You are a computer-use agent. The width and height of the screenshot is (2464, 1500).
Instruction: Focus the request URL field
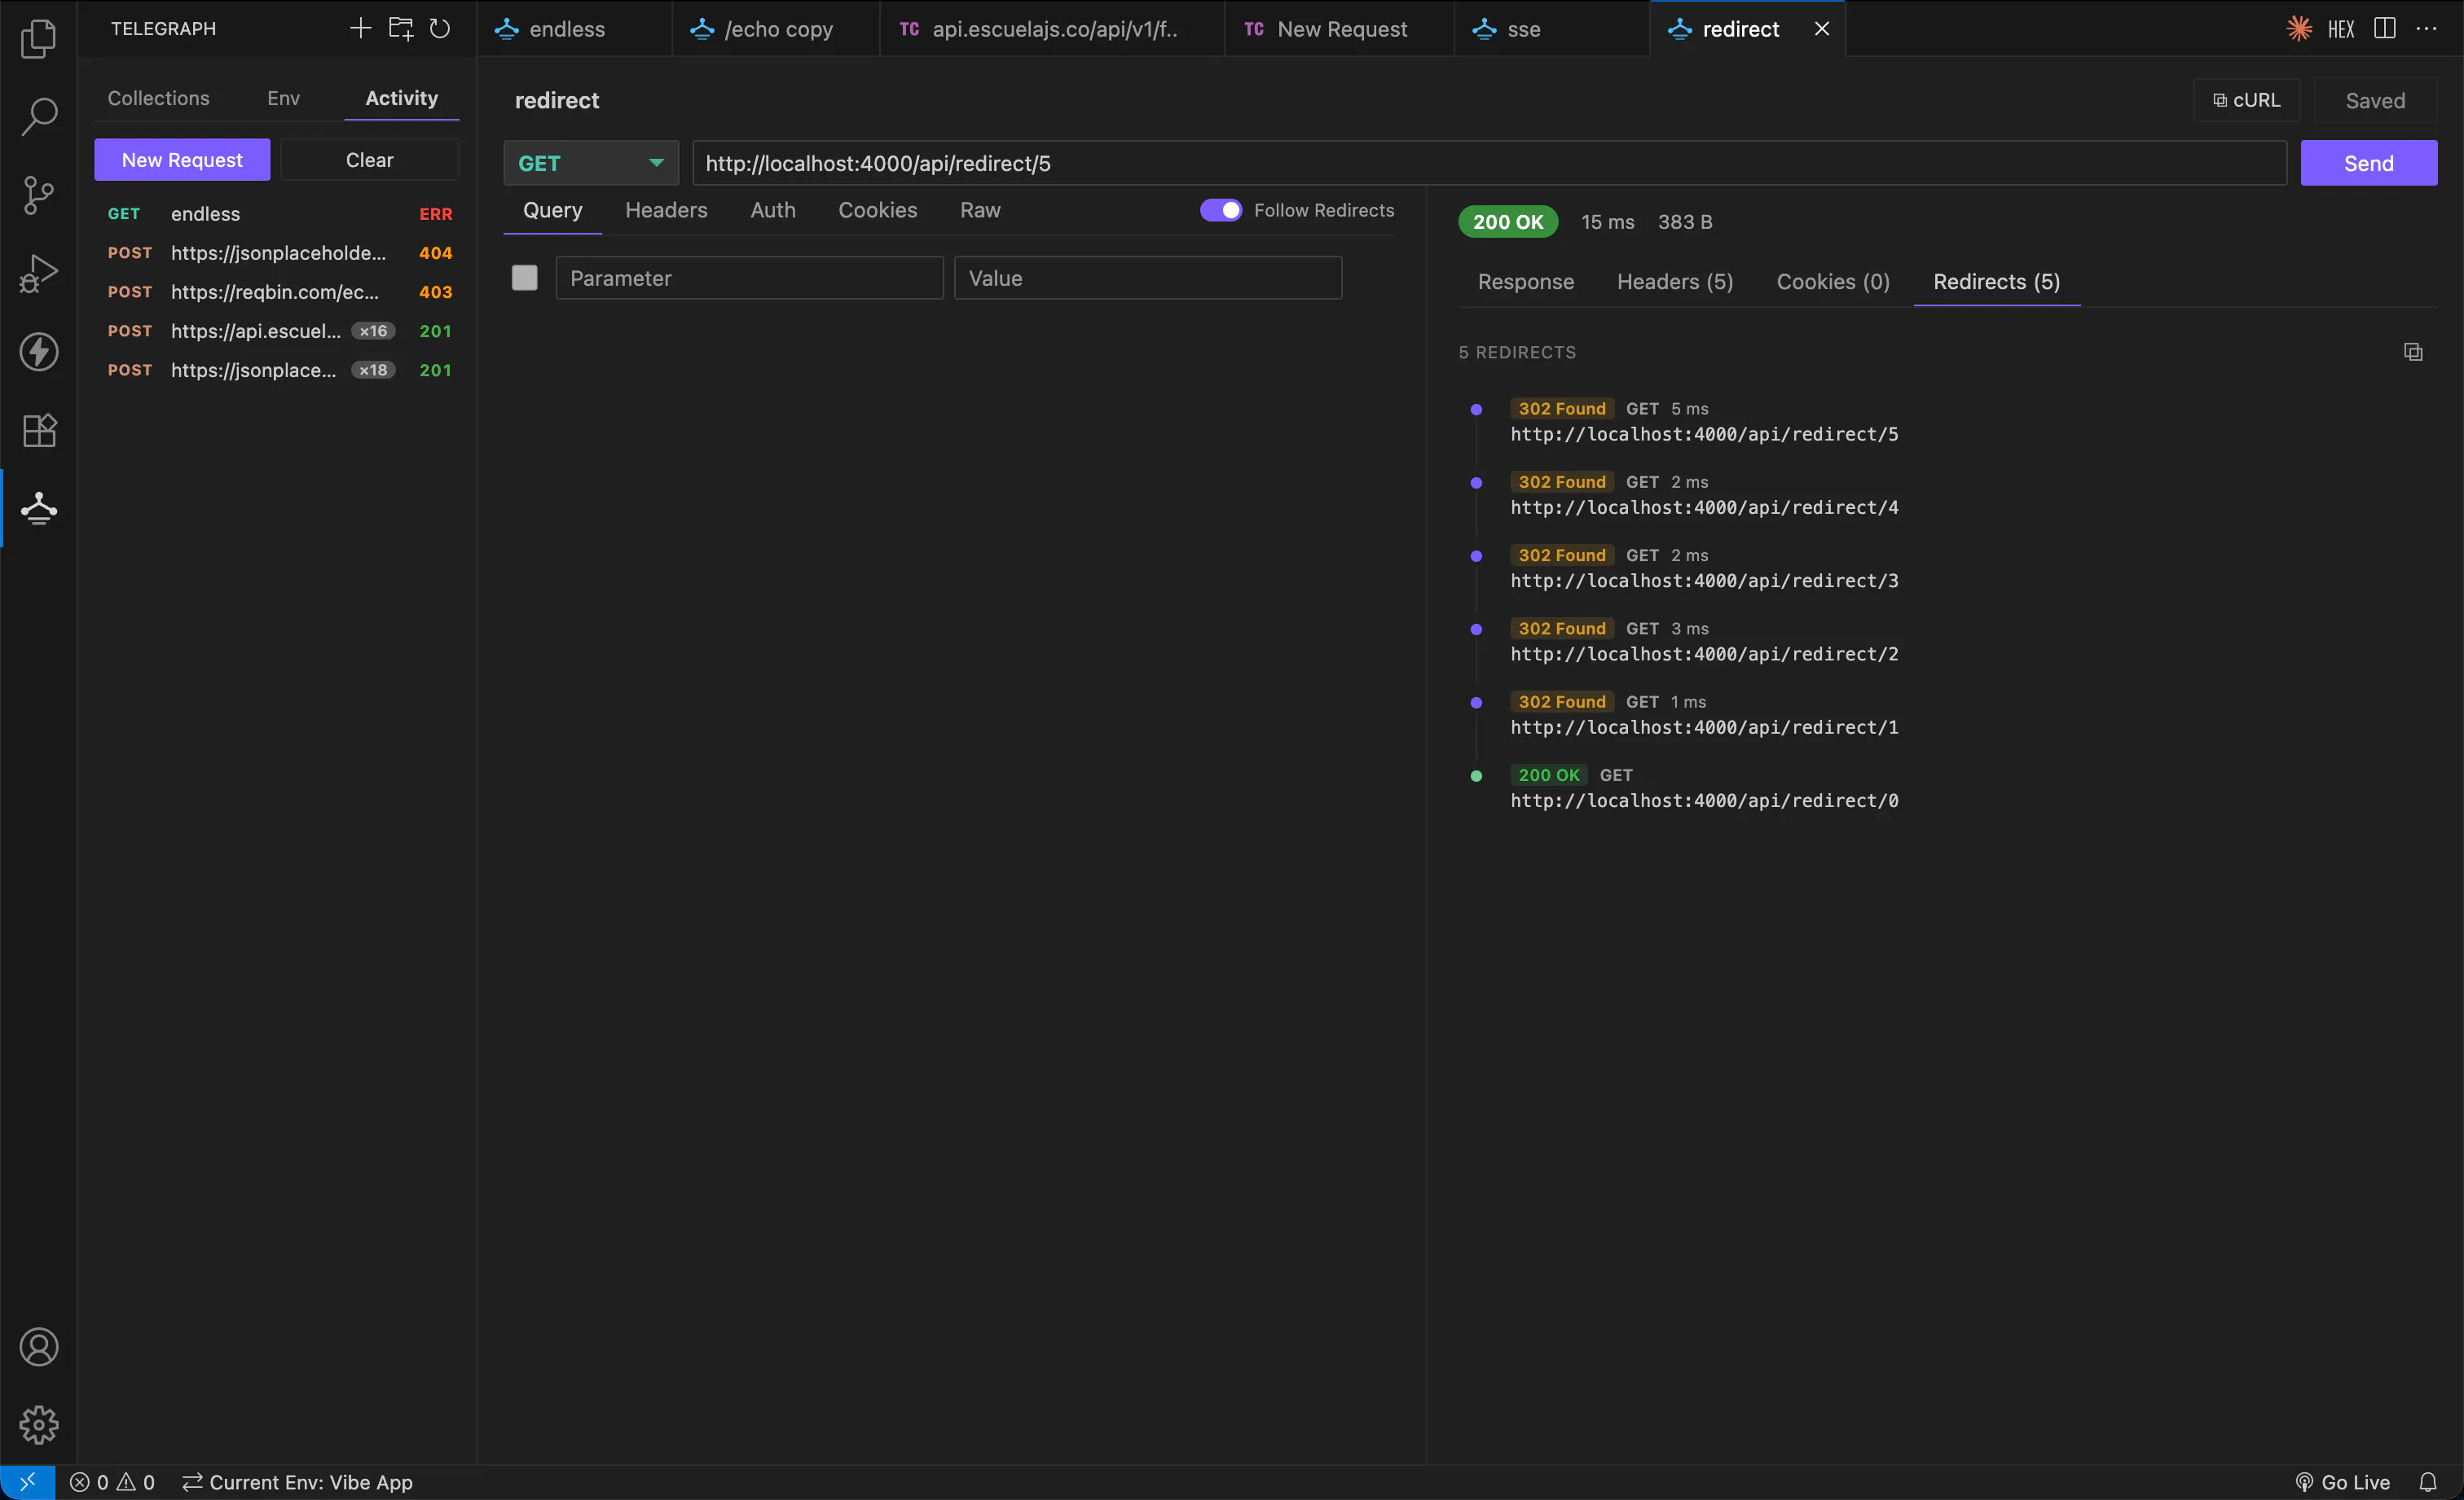1489,163
